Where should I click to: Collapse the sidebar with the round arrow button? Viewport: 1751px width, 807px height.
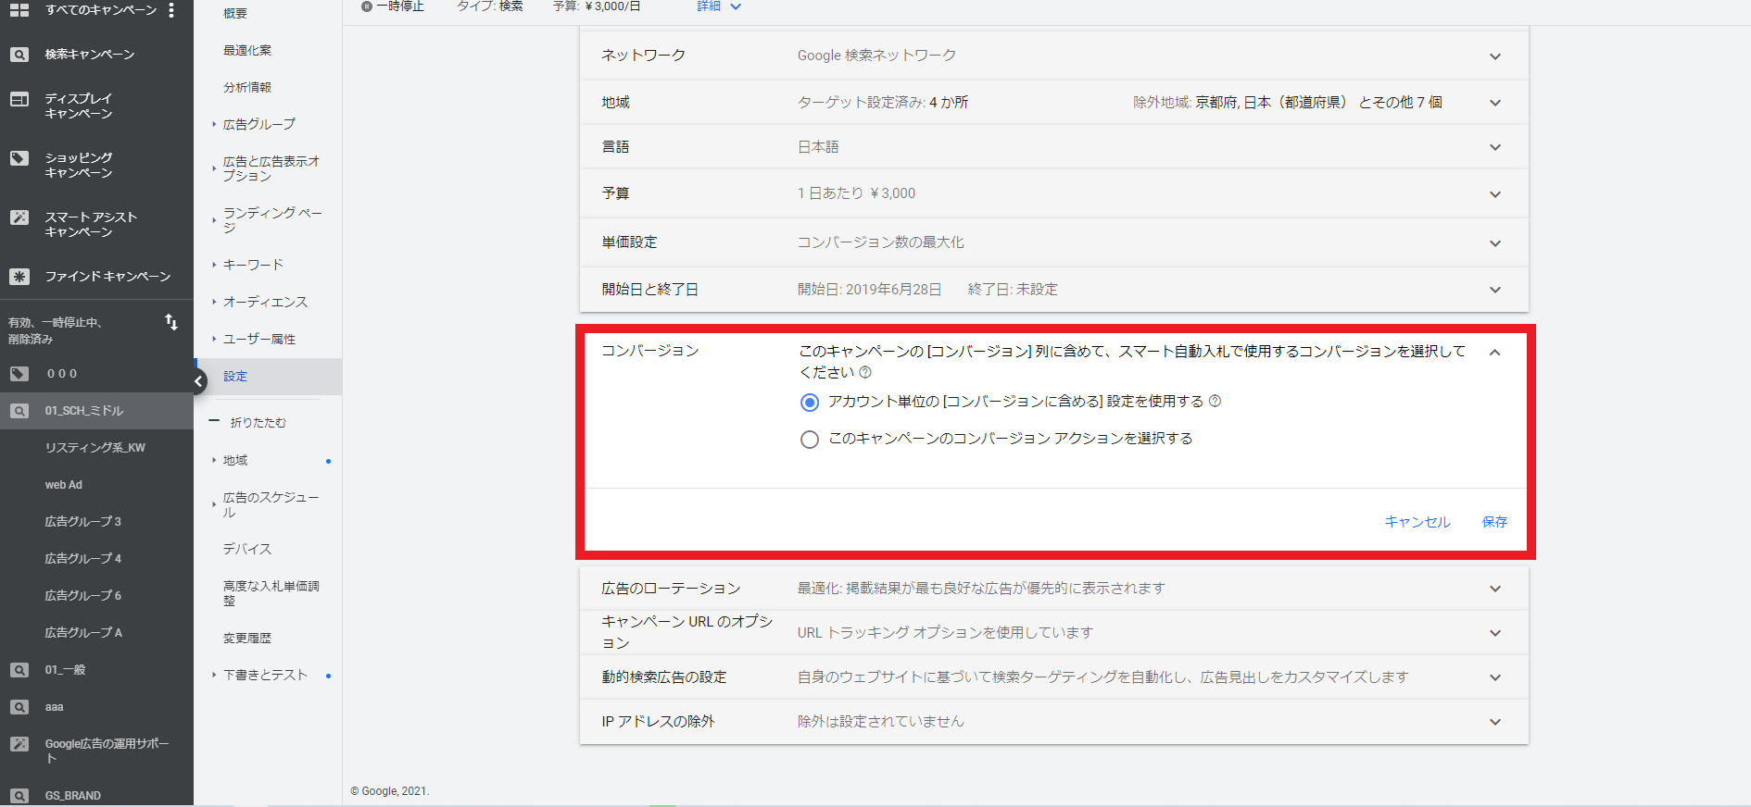coord(197,381)
